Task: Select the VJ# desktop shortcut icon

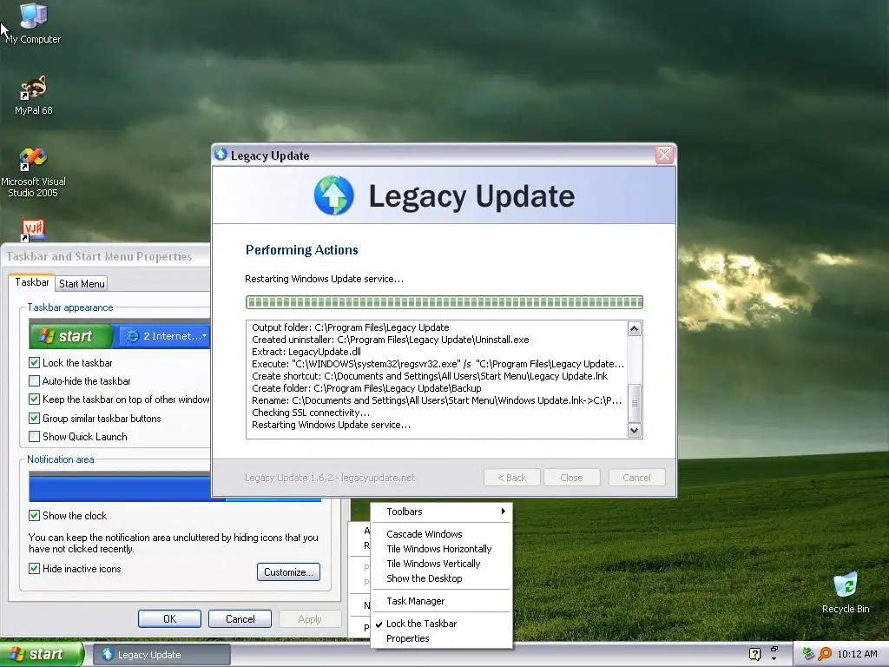Action: click(x=33, y=229)
